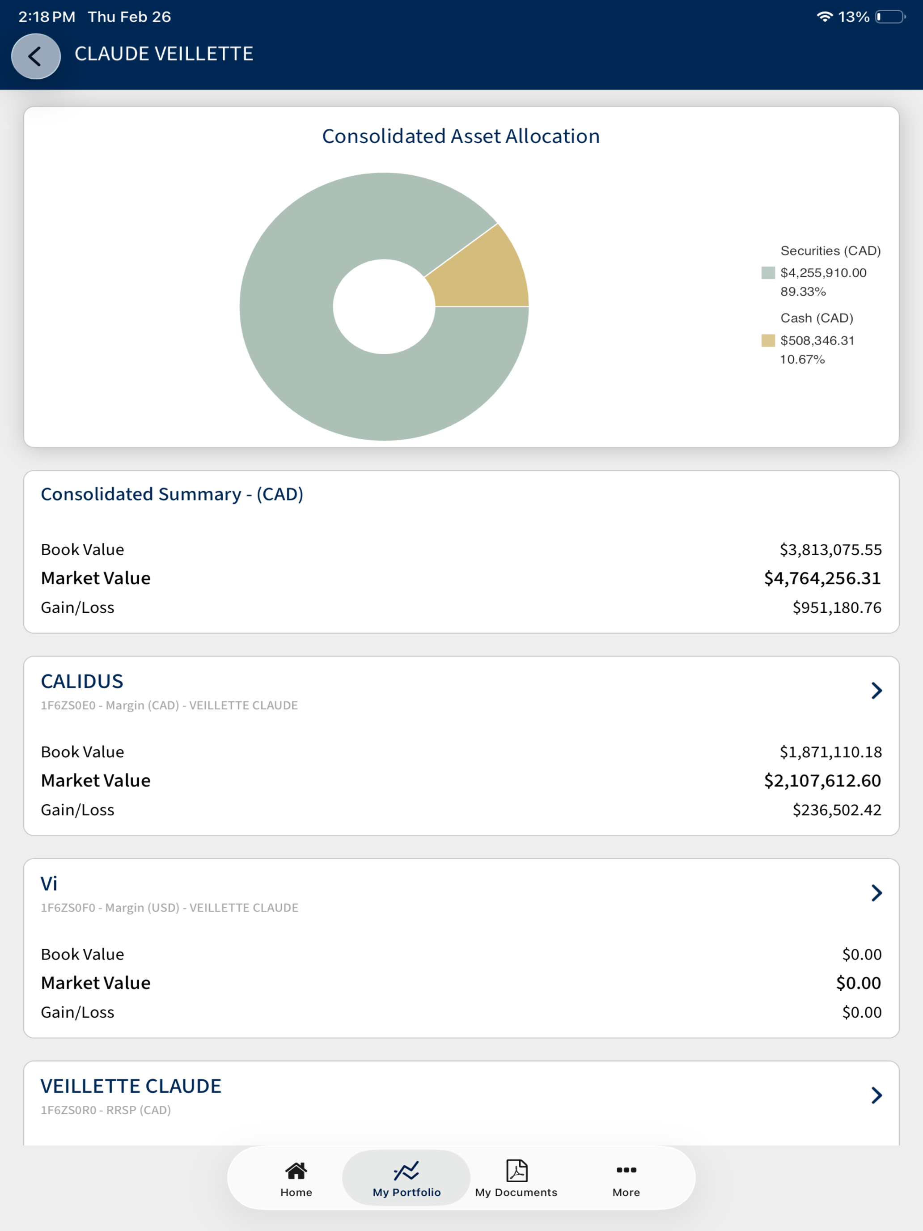Open the Home tab
The width and height of the screenshot is (923, 1231).
pos(296,1179)
